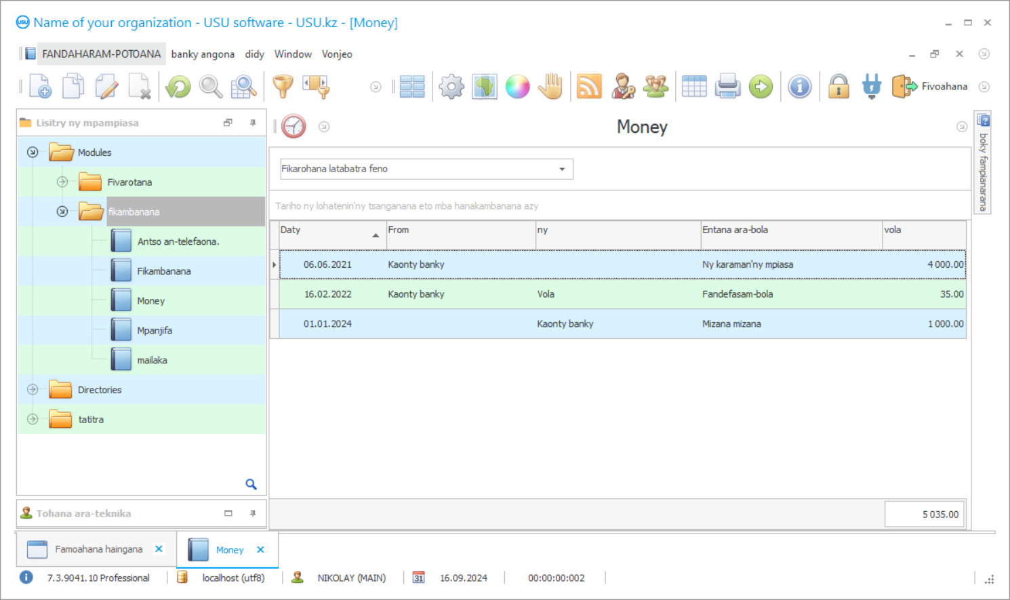This screenshot has width=1010, height=600.
Task: Click the magnifier search icon
Action: pos(211,86)
